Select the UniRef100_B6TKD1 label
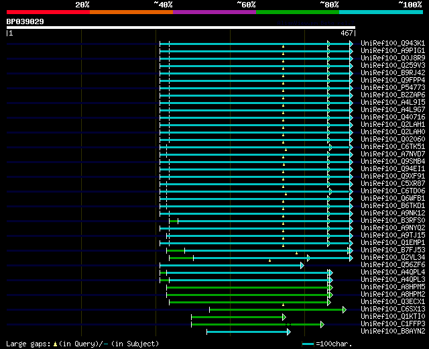Screen dimensions: 429x349 393,206
